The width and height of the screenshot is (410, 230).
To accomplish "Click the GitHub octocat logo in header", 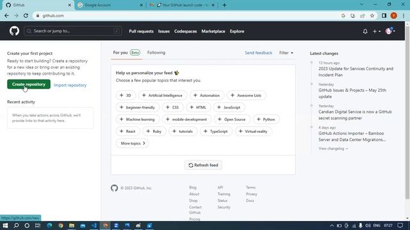I will pos(14,31).
